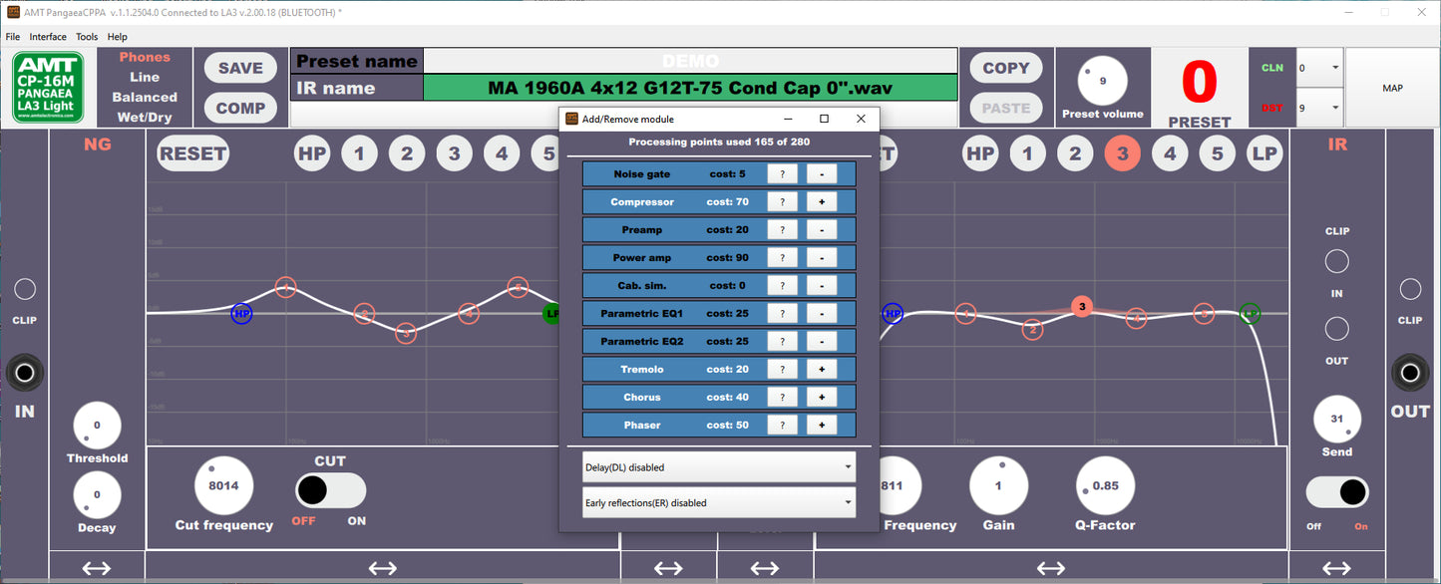
Task: Toggle the IR Send on/off switch
Action: (1337, 492)
